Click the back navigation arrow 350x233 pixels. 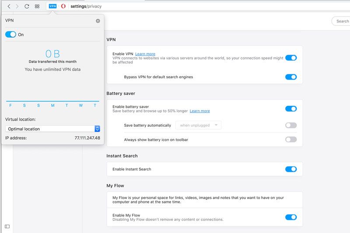[x=9, y=6]
